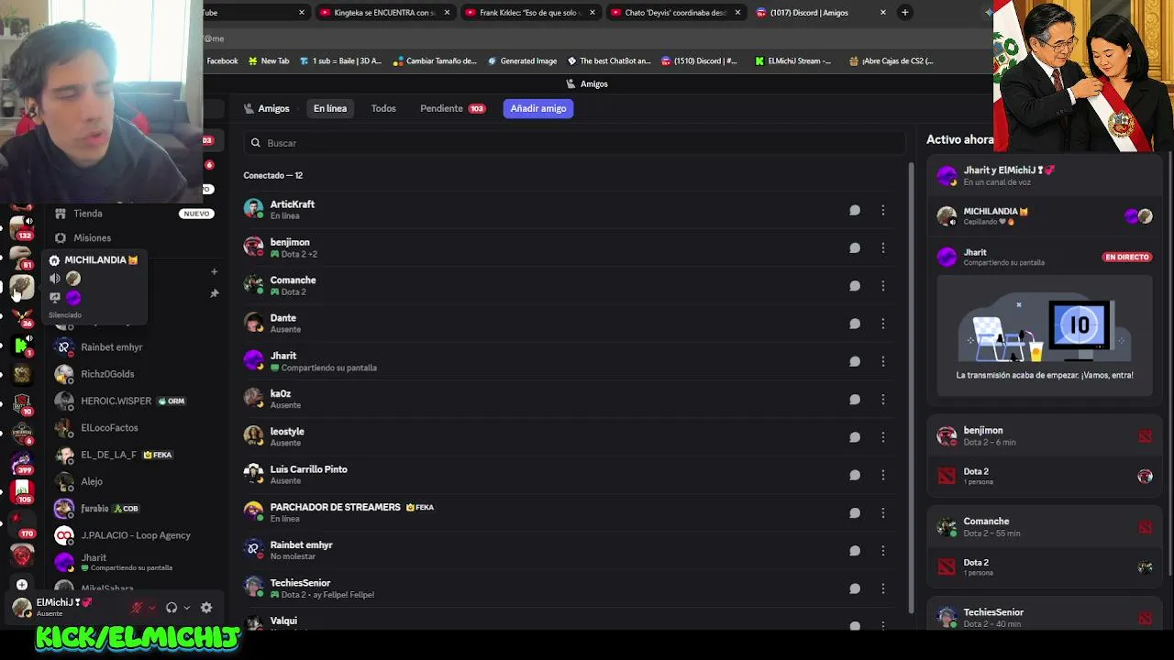This screenshot has width=1174, height=660.
Task: Open the Facebook bookmark
Action: click(x=222, y=61)
